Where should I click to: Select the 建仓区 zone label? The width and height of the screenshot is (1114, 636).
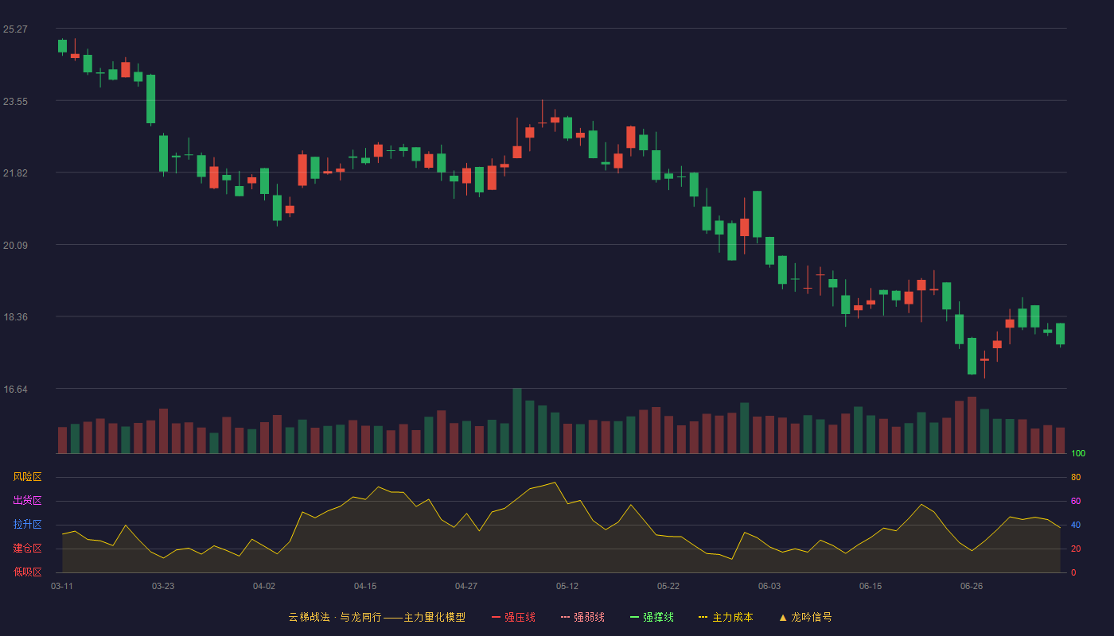[27, 549]
